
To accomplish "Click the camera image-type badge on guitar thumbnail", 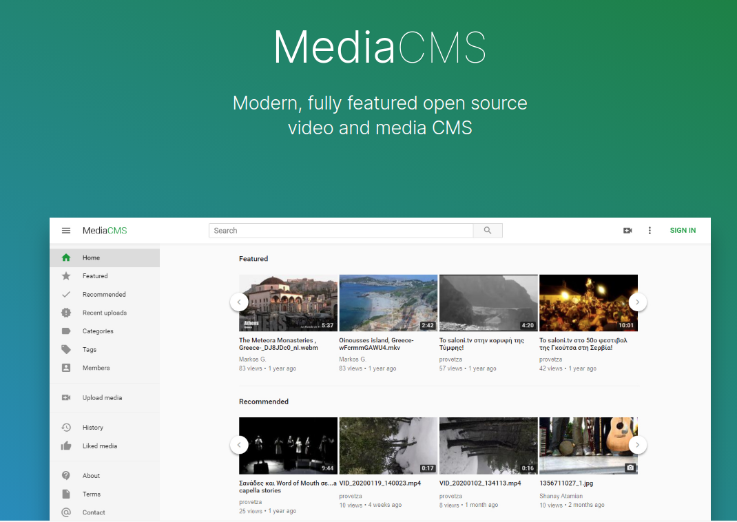I will point(630,468).
